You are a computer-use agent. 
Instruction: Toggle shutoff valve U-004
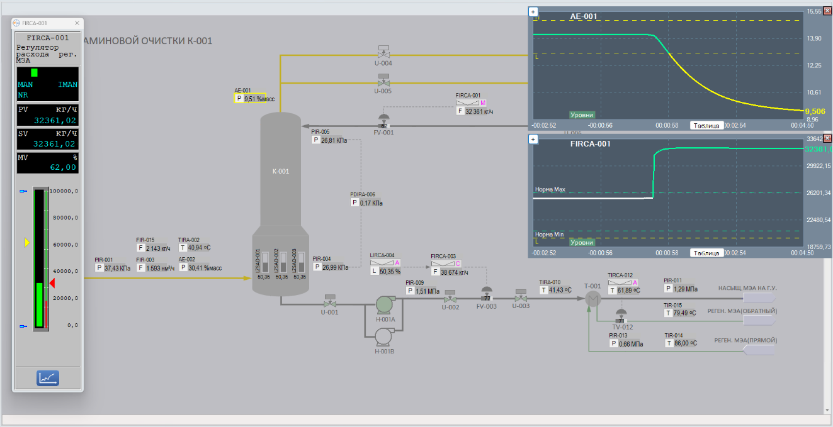click(x=383, y=52)
